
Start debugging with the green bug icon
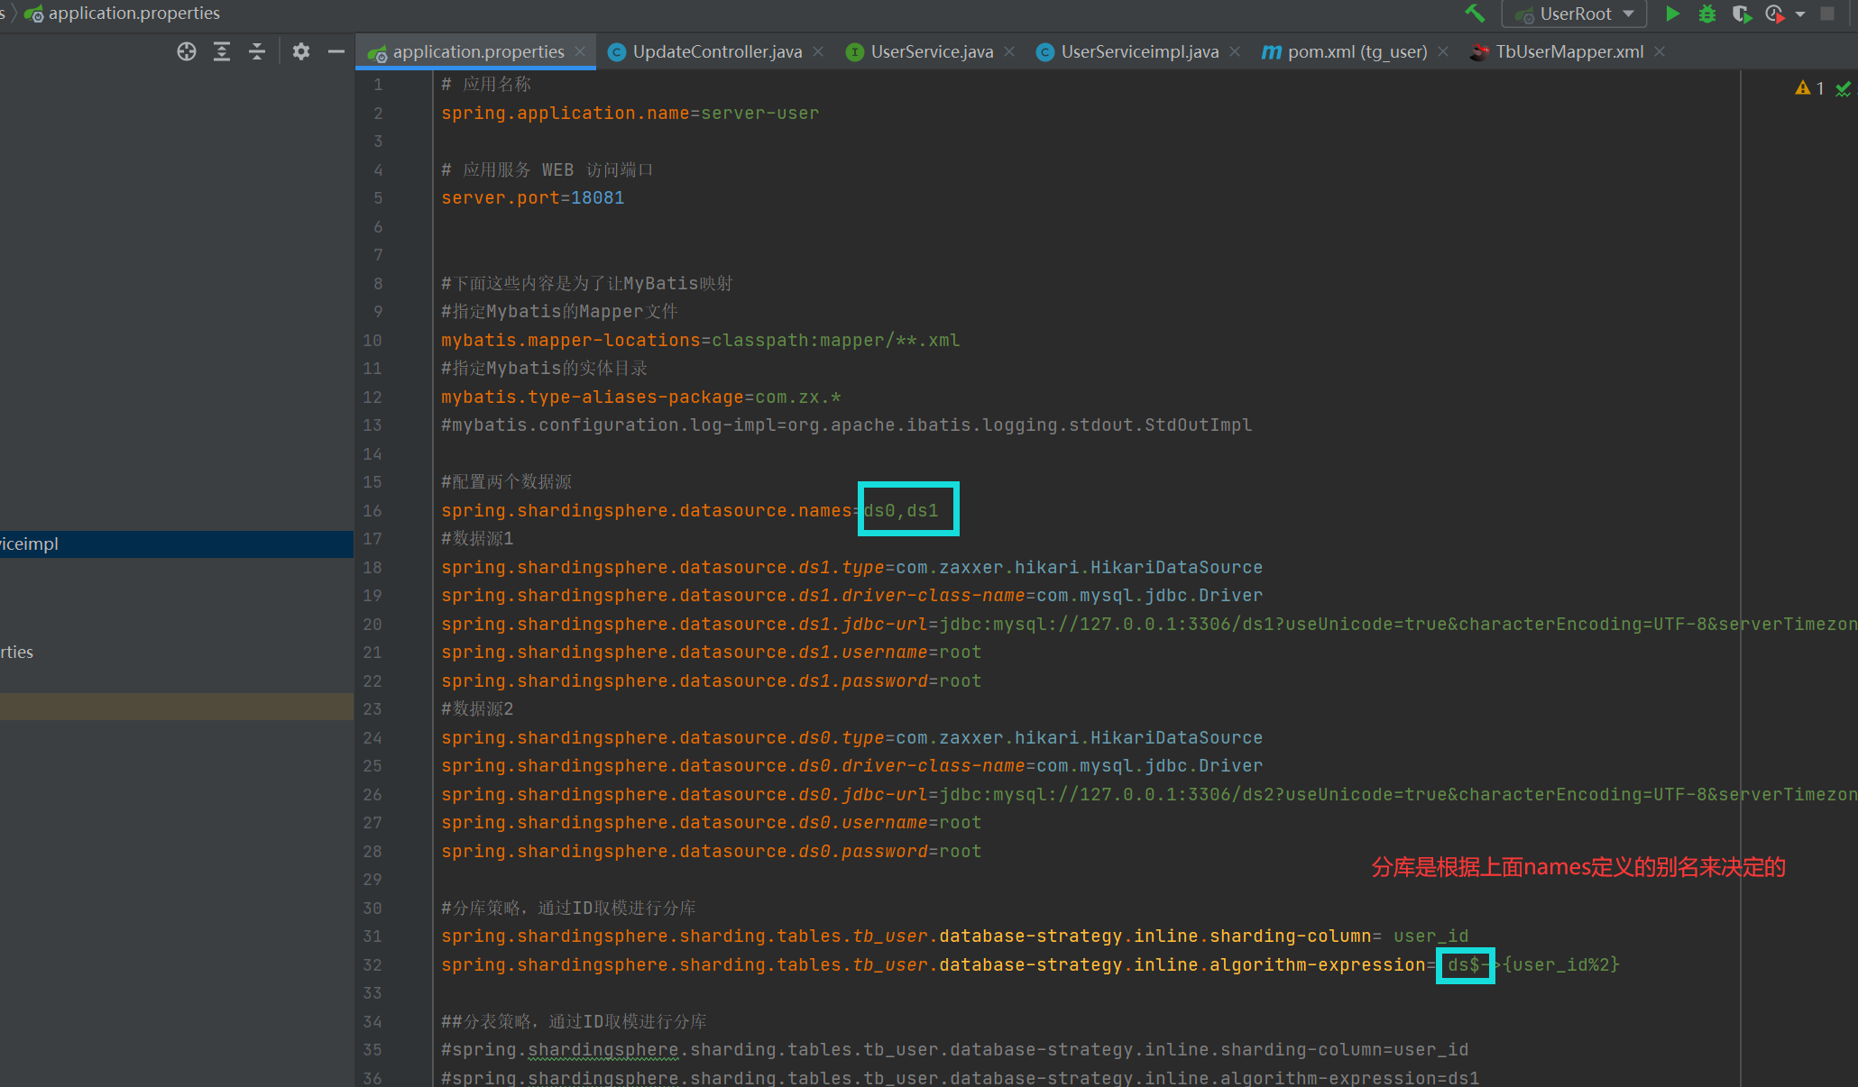tap(1706, 14)
